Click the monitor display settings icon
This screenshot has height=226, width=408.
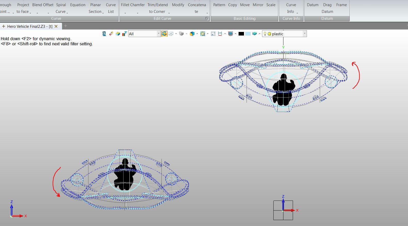click(x=231, y=34)
